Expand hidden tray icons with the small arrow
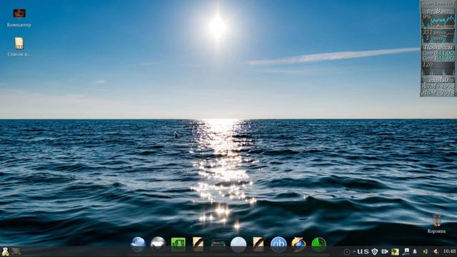Screen dimensions: 457x257 (x=354, y=251)
